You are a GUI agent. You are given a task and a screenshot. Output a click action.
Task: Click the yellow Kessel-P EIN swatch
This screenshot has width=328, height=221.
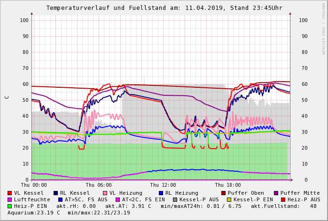pos(229,199)
